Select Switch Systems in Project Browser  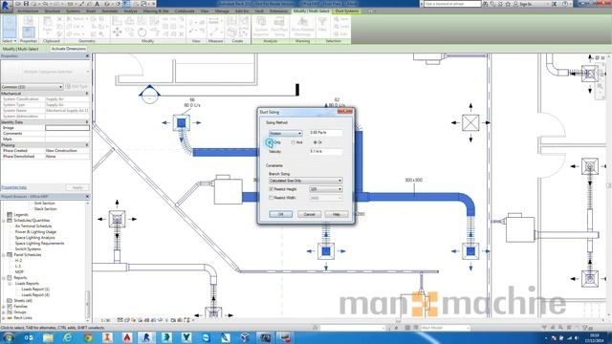(28, 248)
